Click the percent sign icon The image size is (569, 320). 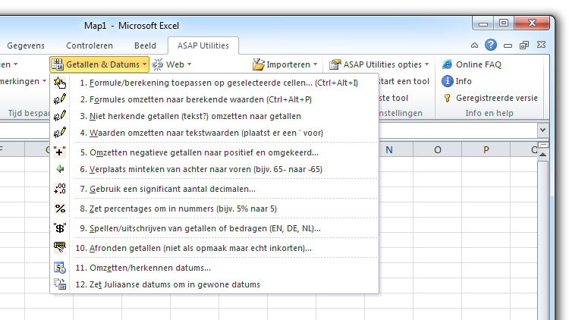tap(60, 209)
